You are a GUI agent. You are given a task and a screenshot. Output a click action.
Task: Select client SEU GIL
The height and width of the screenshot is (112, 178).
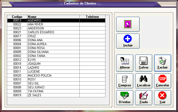coord(56,83)
